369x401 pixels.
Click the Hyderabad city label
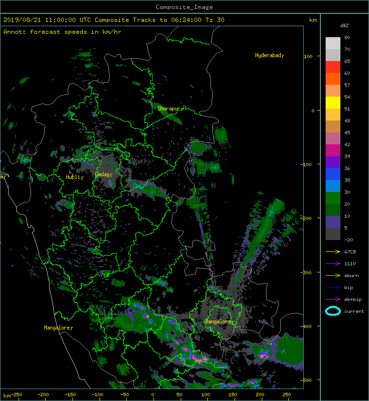[268, 55]
